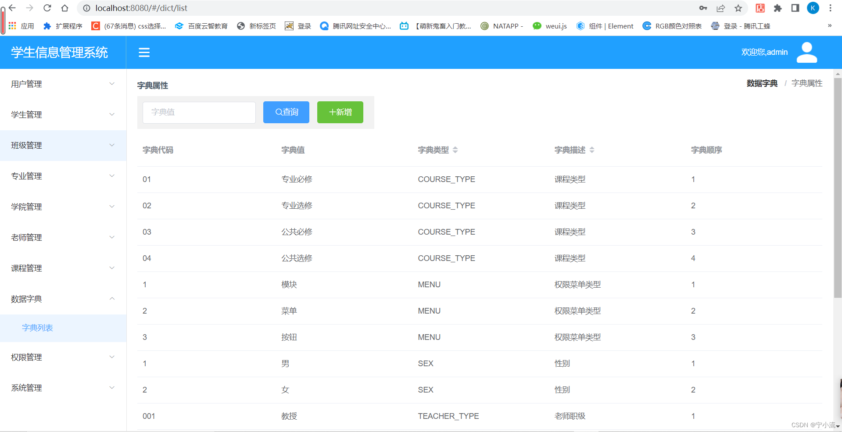842x432 pixels.
Task: Click the 专业选修 cell
Action: [297, 206]
